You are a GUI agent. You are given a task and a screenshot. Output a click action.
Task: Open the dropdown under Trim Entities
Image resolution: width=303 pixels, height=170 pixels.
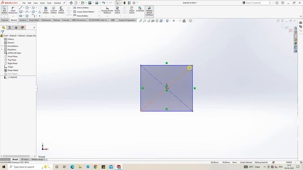(x=46, y=16)
